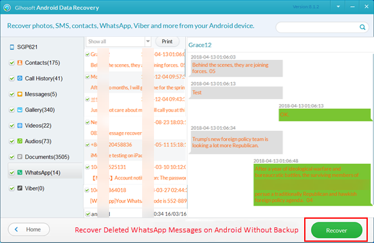
Task: Uncheck the Documents(3505) checkbox
Action: (11, 157)
